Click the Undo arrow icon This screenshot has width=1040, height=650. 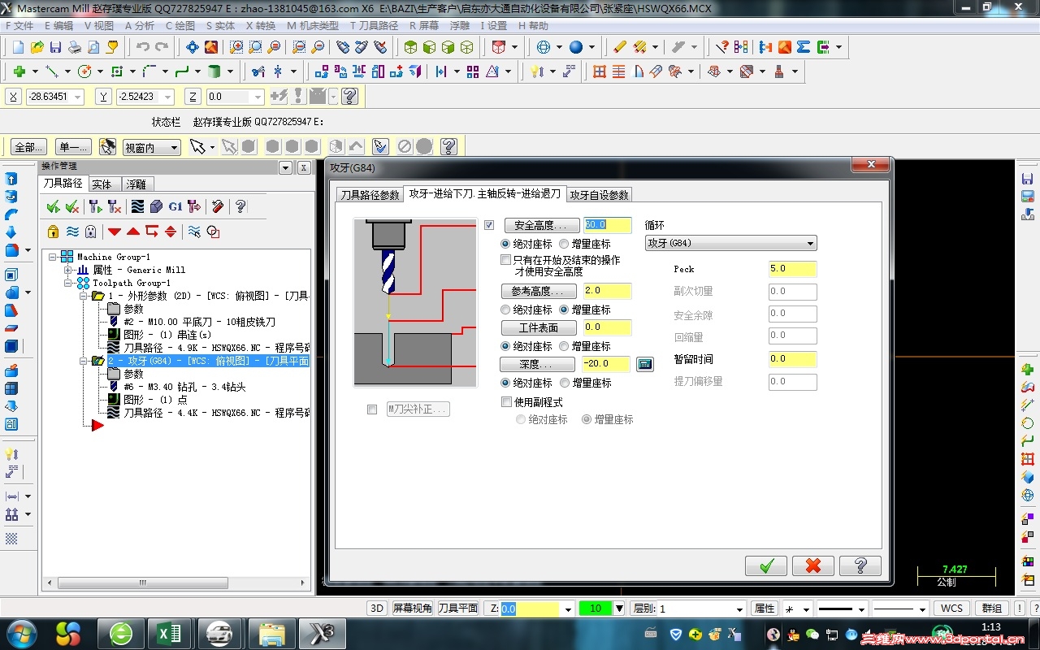pos(143,47)
